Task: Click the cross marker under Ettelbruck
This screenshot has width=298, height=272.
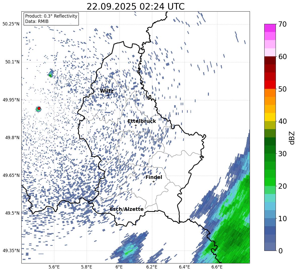Action: pyautogui.click(x=136, y=126)
